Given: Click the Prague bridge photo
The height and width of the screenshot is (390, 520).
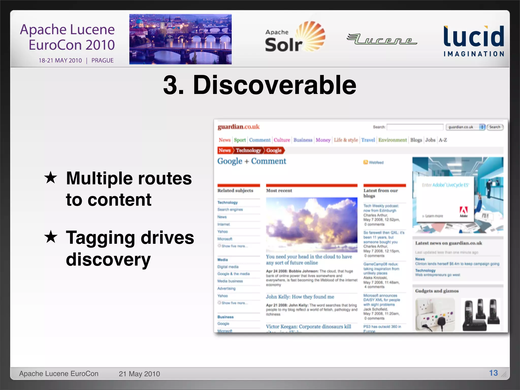Looking at the screenshot, I should click(181, 39).
